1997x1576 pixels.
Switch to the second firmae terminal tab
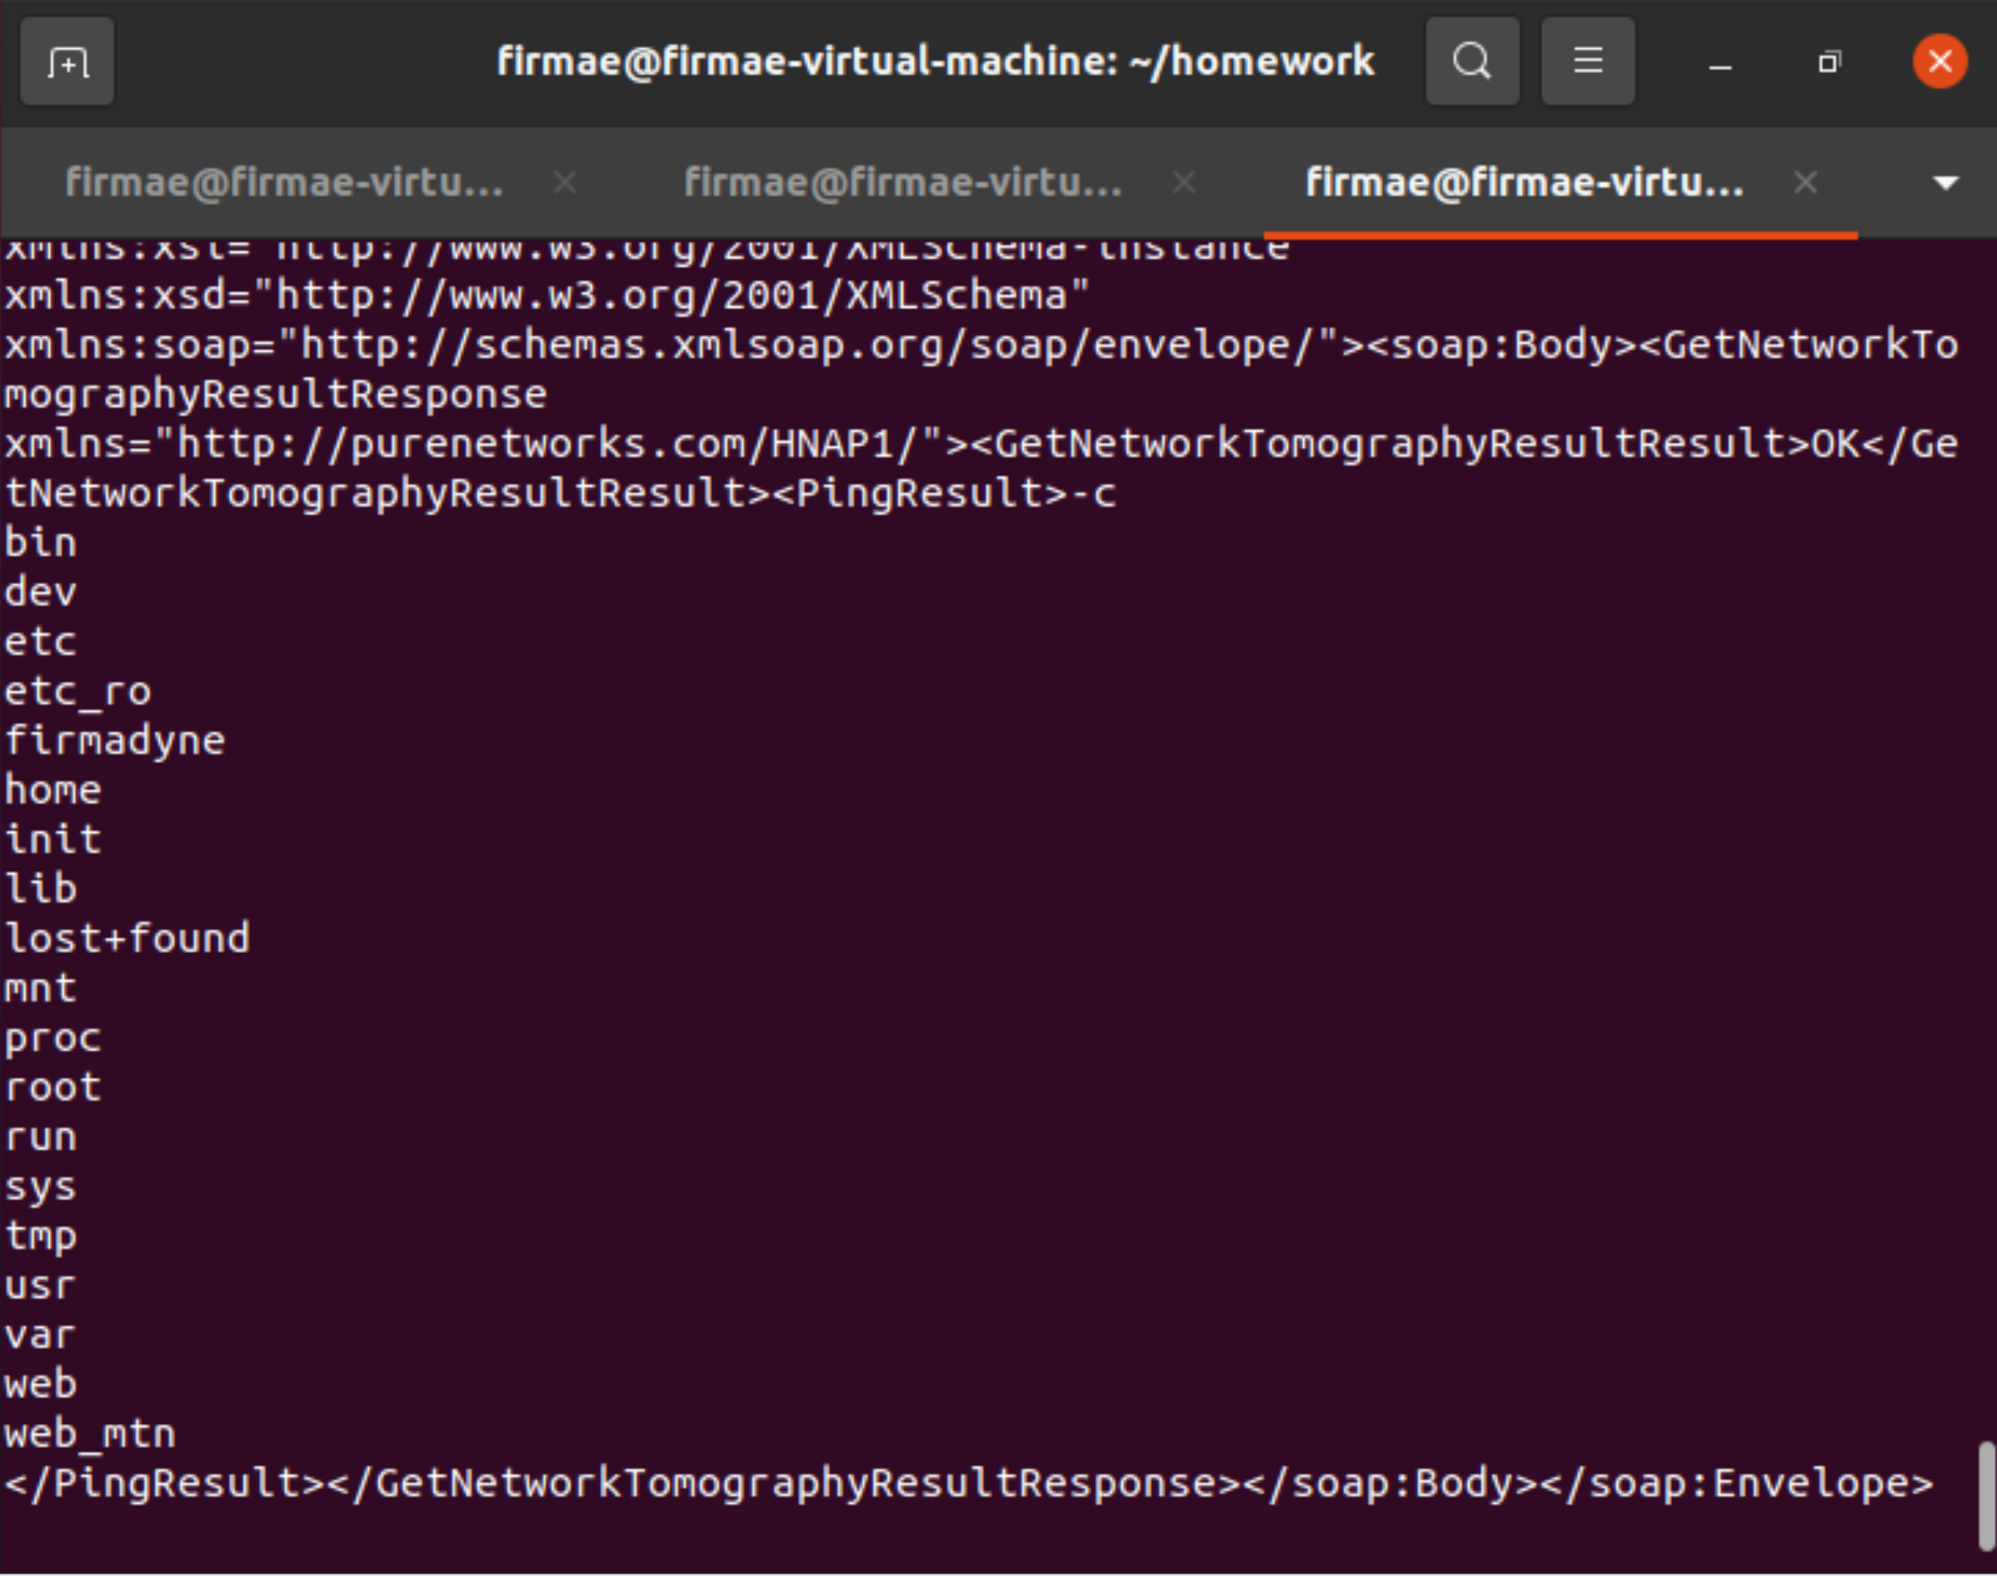[903, 183]
